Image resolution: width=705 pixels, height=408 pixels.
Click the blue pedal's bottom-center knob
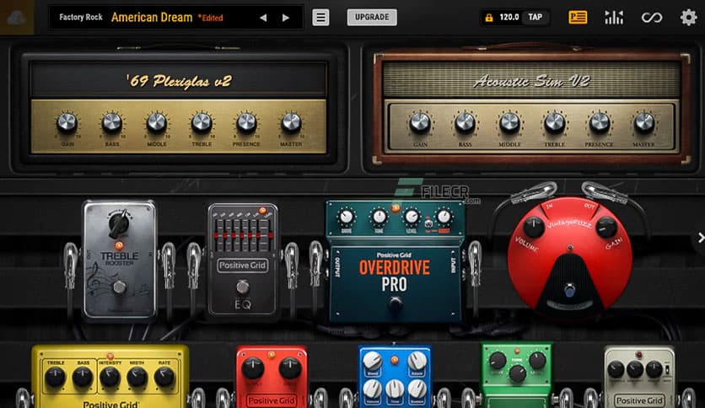pyautogui.click(x=395, y=389)
